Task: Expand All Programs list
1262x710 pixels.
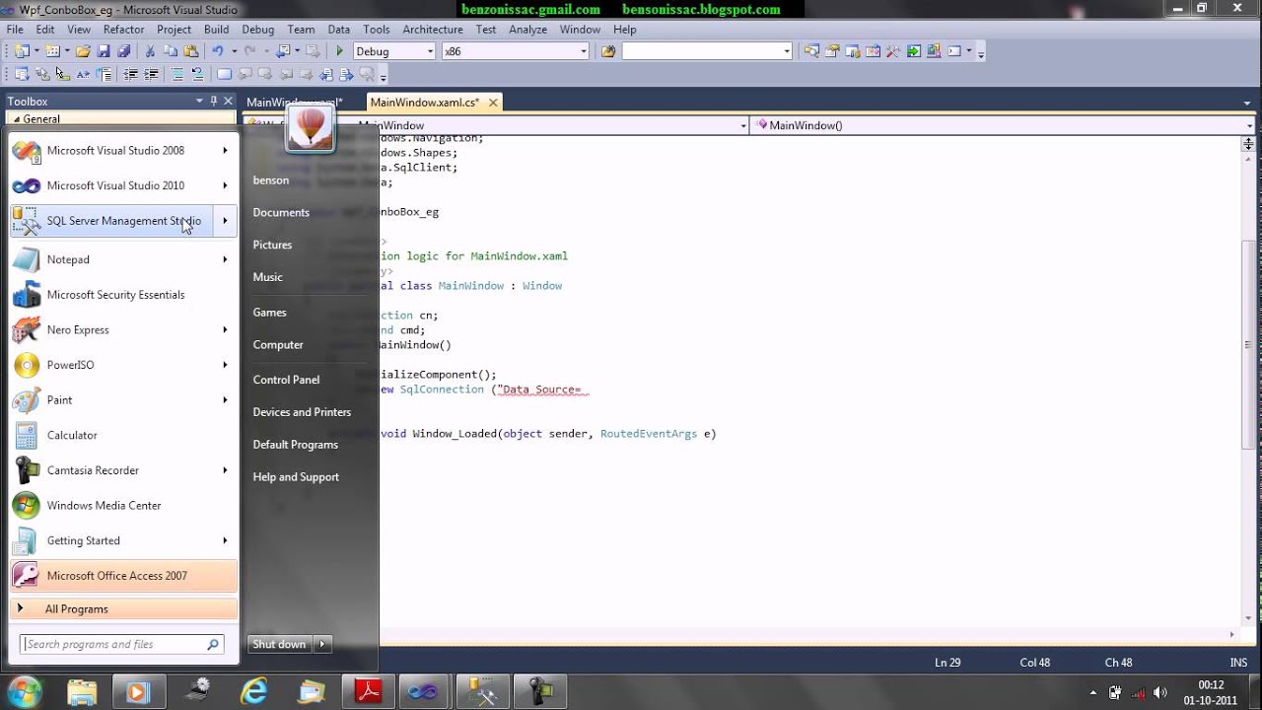Action: [76, 609]
